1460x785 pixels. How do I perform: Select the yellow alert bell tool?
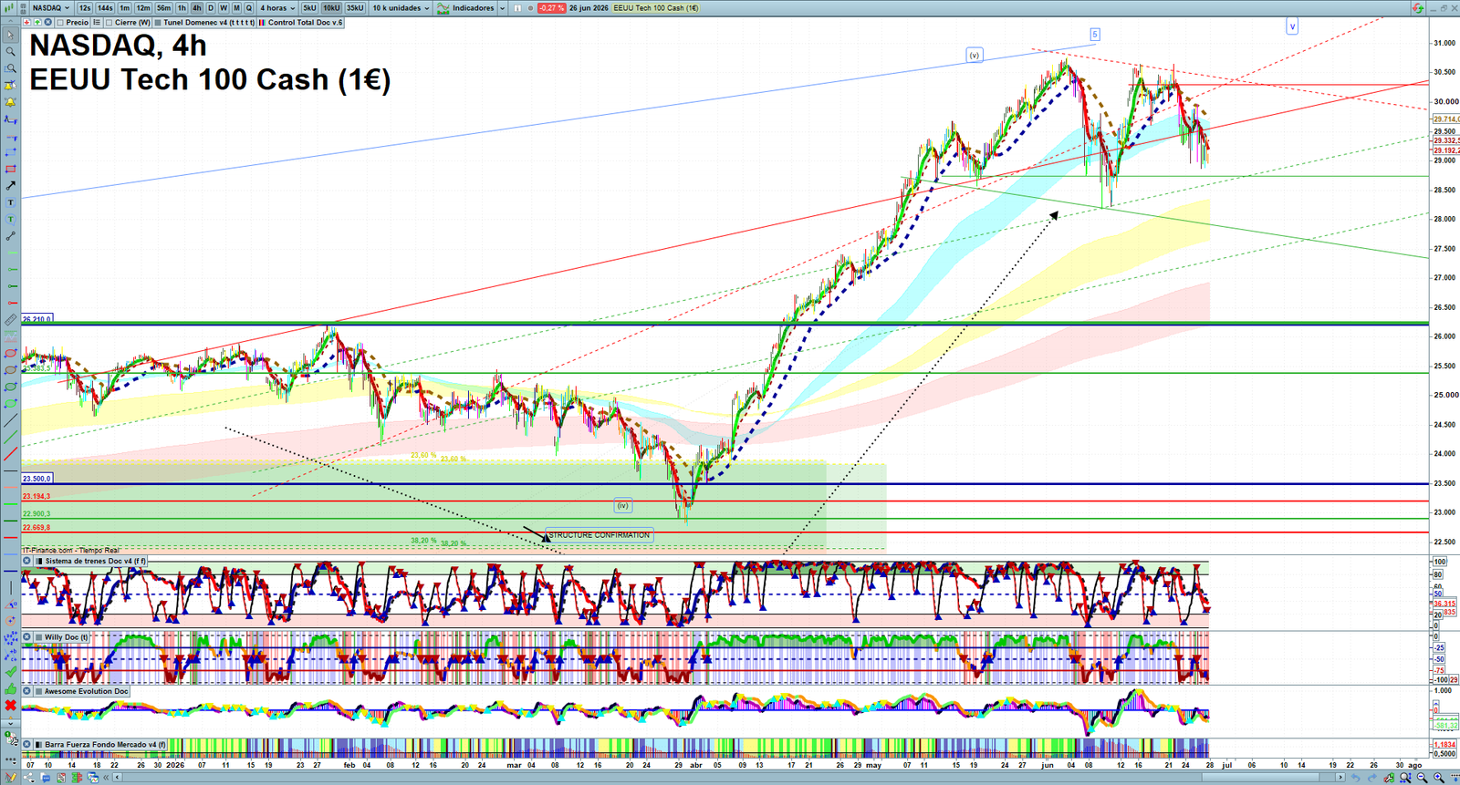10,101
